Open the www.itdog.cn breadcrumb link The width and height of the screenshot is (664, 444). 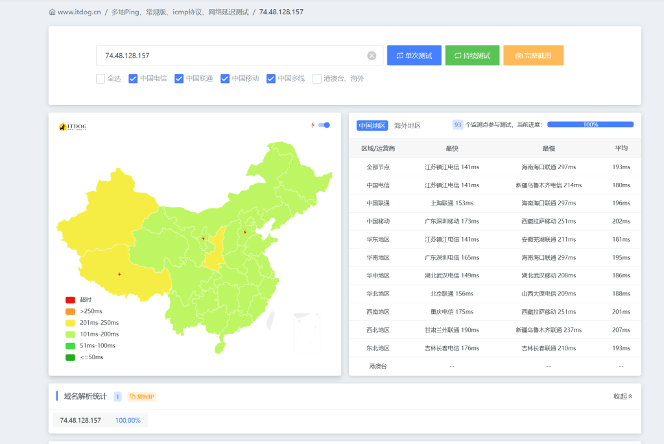[x=79, y=12]
